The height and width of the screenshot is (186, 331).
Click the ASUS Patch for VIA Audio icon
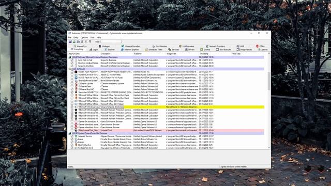pyautogui.click(x=76, y=78)
